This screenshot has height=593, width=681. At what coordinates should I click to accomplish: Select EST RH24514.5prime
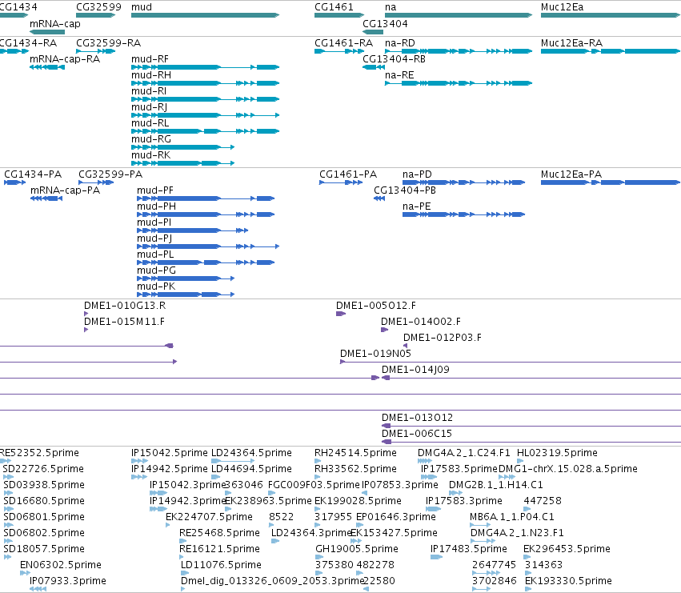pyautogui.click(x=317, y=461)
